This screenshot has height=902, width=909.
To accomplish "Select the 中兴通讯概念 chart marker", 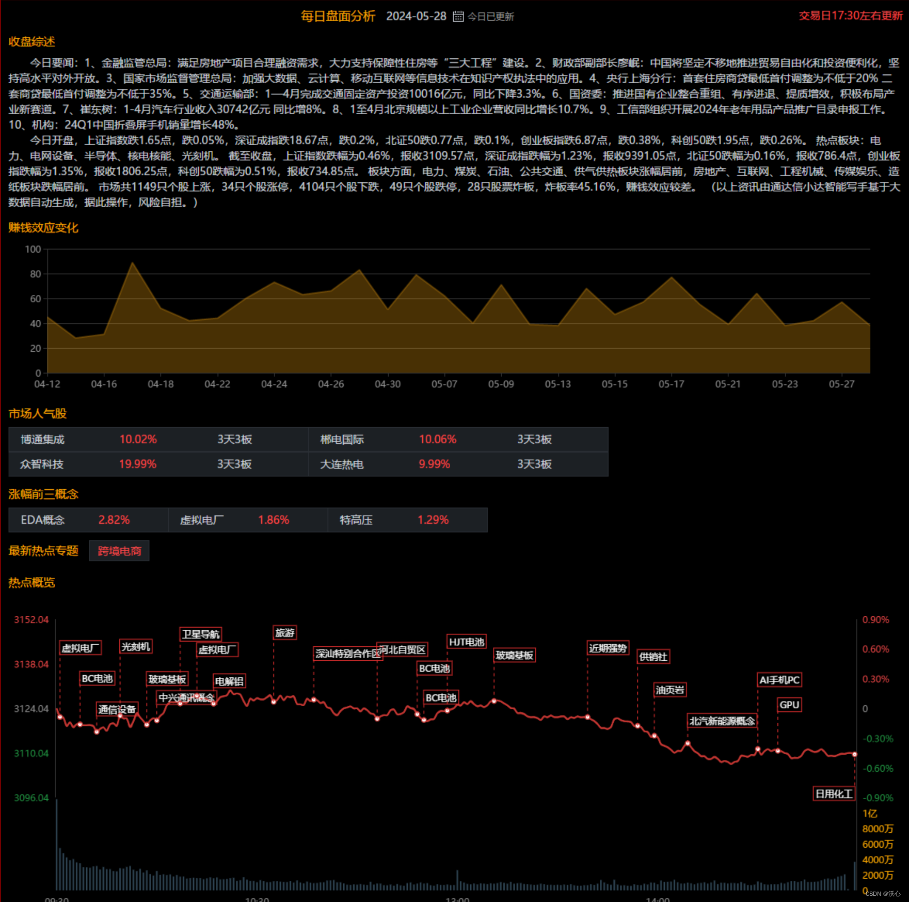I will [186, 698].
